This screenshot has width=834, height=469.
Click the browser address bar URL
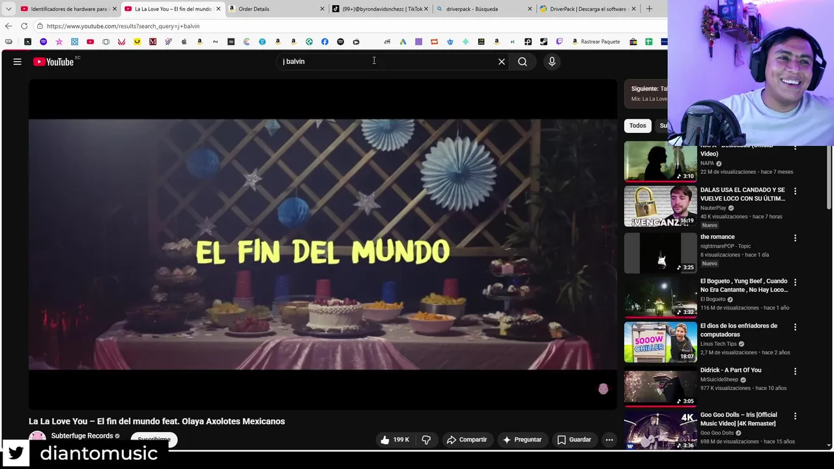[x=123, y=26]
